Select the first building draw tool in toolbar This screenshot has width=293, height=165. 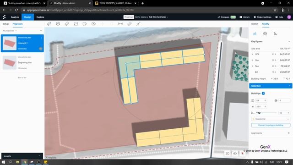click(49, 24)
